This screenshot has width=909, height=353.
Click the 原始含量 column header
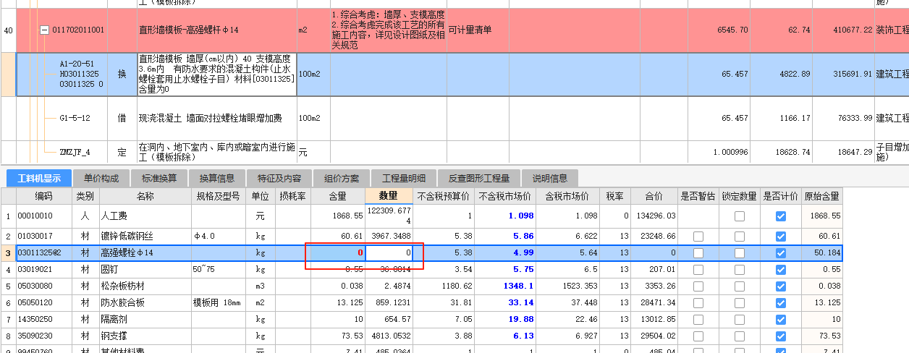821,196
